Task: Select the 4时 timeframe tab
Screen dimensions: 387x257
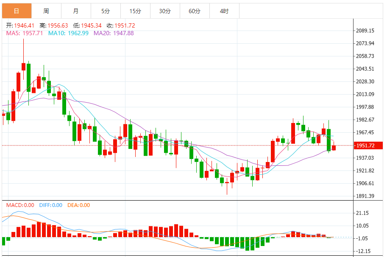Action: (x=224, y=11)
